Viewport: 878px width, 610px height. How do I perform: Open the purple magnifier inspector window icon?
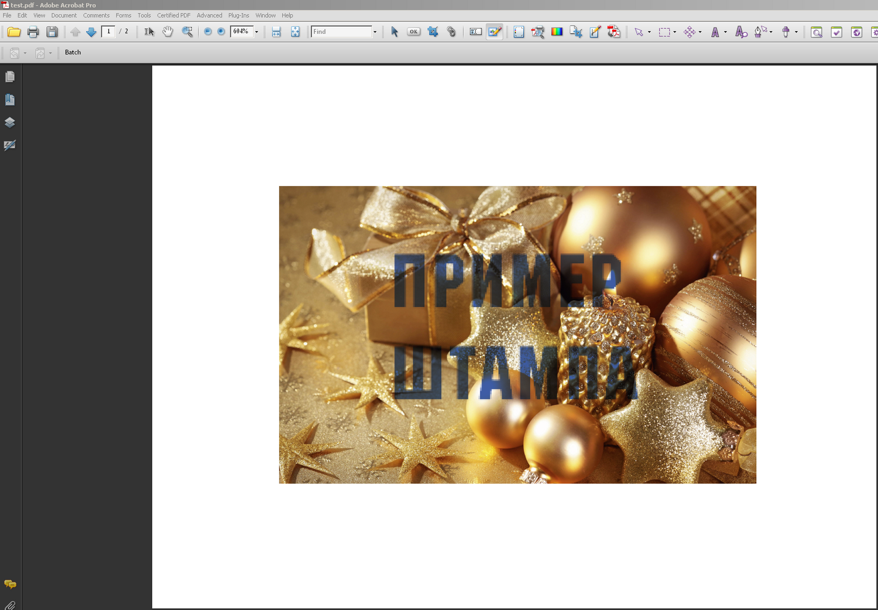point(817,32)
